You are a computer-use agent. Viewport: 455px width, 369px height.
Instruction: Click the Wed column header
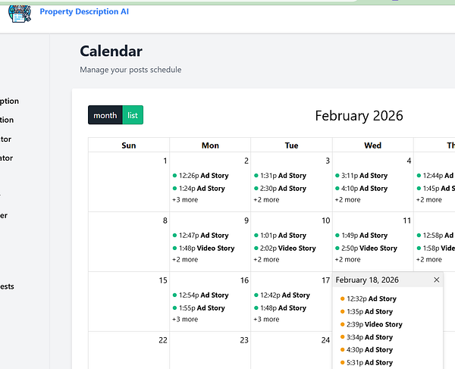click(x=372, y=145)
